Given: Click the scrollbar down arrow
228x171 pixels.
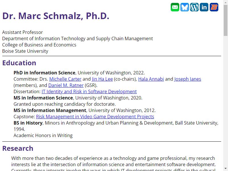Looking at the screenshot, I should coord(225,169).
